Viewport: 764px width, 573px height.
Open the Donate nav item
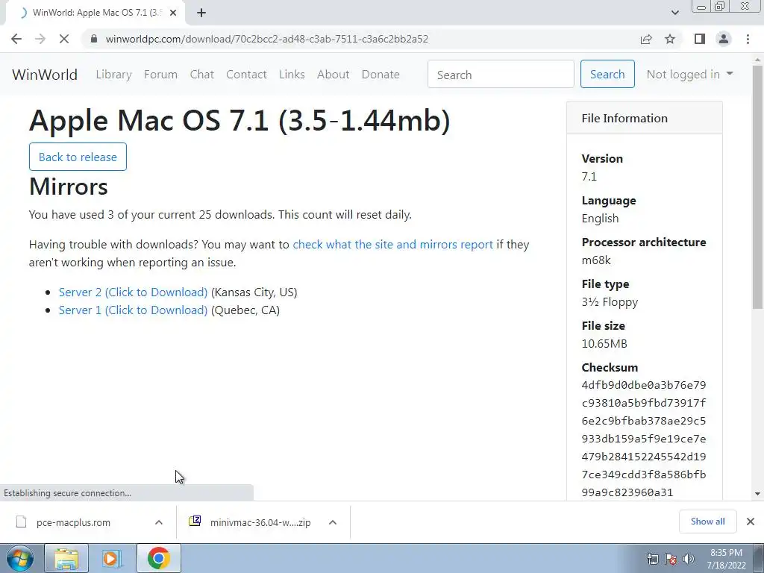point(381,75)
